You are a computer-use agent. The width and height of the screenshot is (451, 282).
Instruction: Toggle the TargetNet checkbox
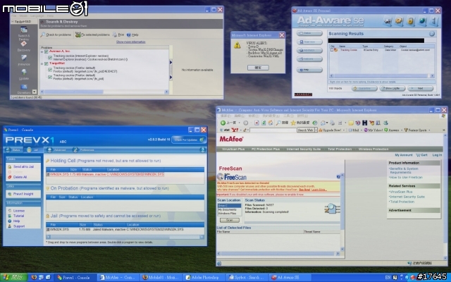point(46,63)
